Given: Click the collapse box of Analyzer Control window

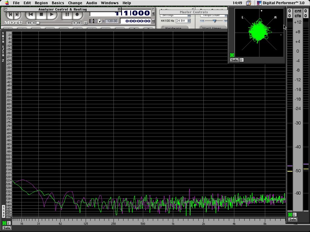Looking at the screenshot, I should click(x=119, y=9).
